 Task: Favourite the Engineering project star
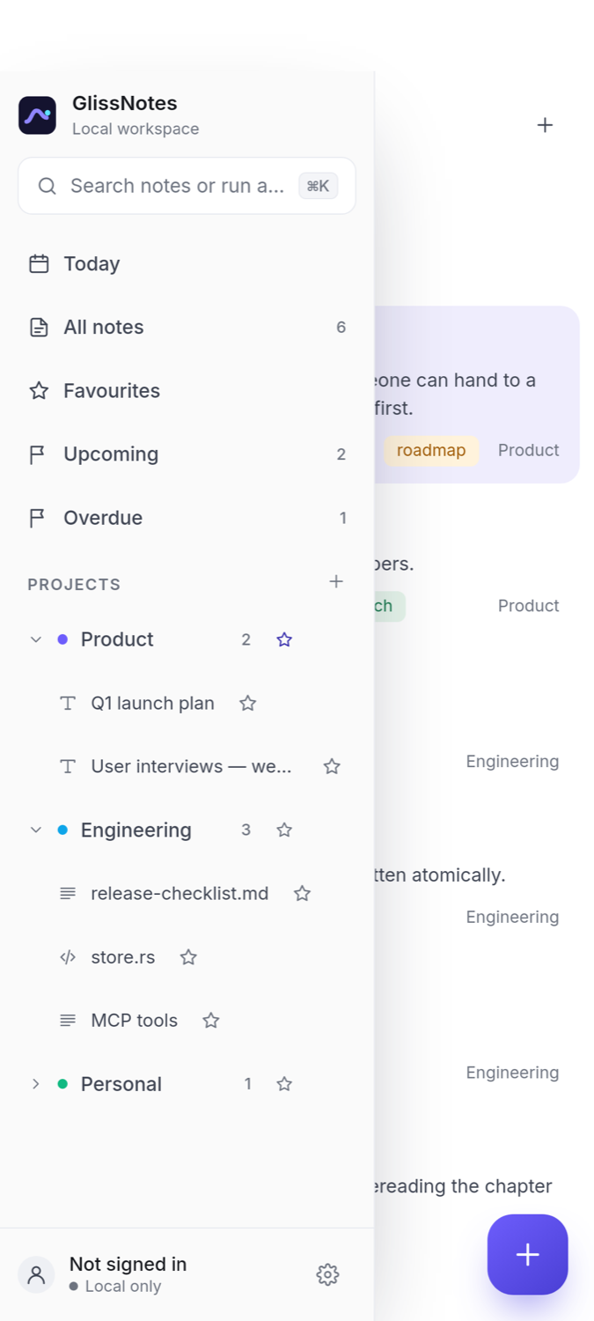pos(284,830)
